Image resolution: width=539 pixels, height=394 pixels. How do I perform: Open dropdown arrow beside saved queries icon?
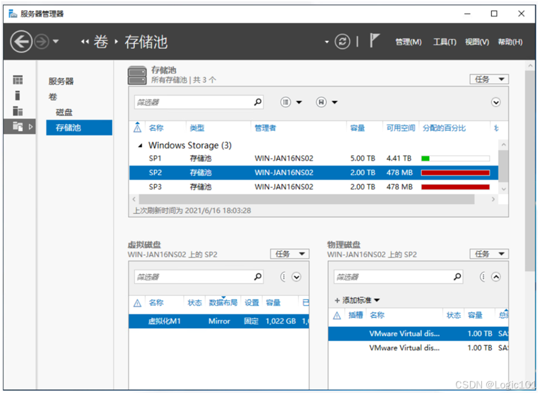pos(334,102)
